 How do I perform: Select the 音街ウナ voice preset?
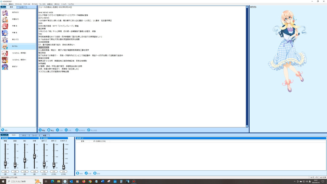[18, 66]
